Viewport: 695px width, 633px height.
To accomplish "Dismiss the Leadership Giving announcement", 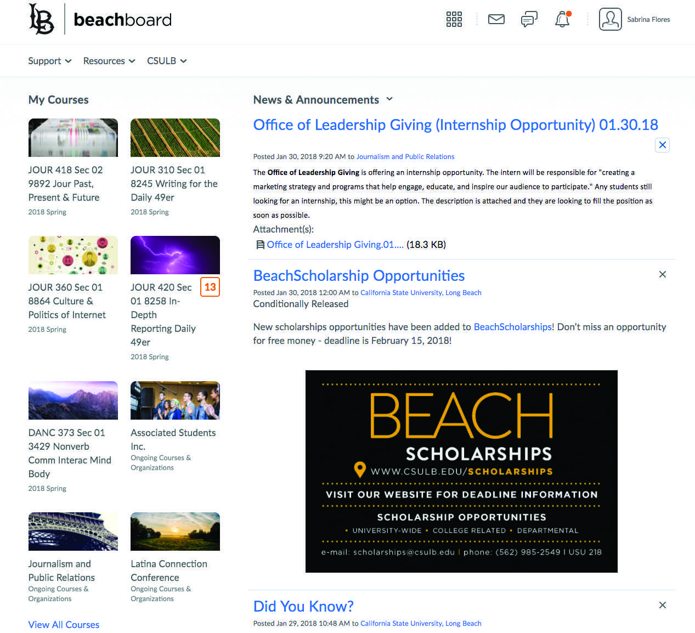I will point(662,145).
